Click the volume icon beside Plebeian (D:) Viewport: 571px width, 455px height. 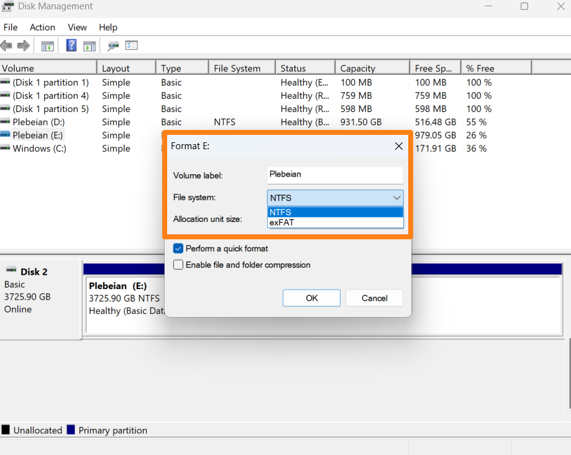click(5, 122)
